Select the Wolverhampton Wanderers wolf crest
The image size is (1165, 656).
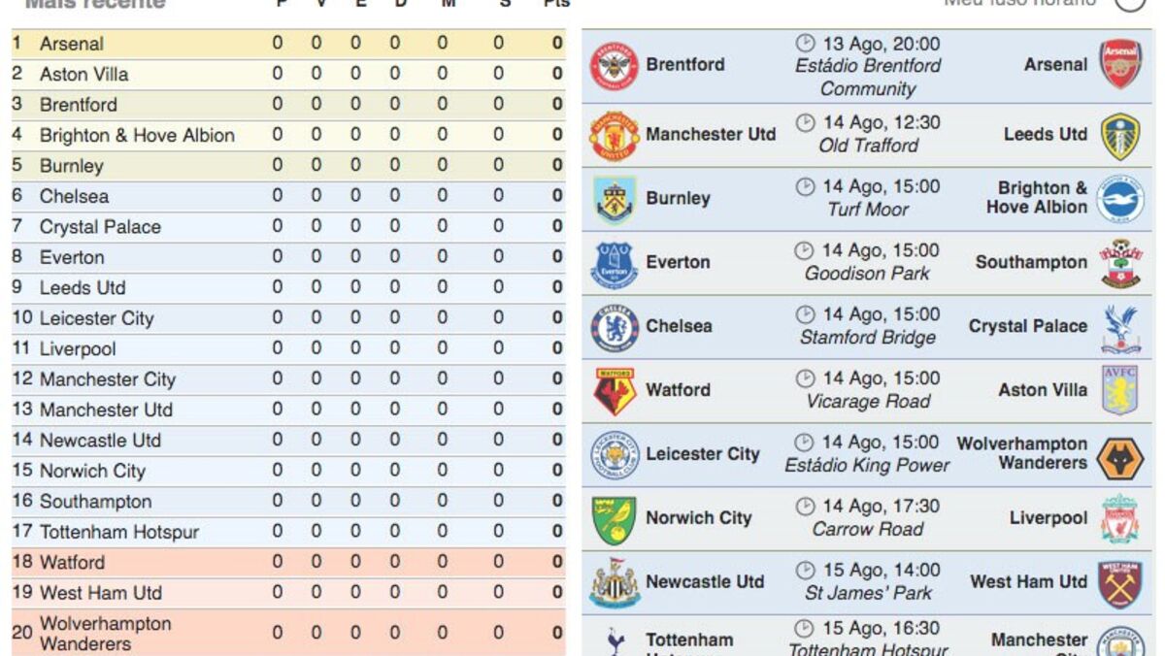click(1121, 454)
